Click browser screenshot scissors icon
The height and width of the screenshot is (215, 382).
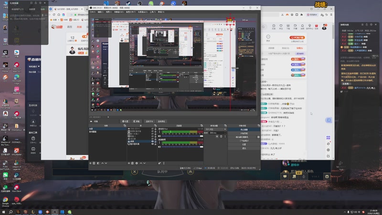(x=282, y=15)
